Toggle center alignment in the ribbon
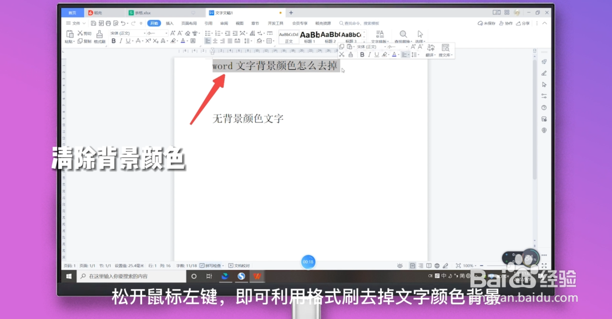Screen dimensions: 612x319 [215, 41]
